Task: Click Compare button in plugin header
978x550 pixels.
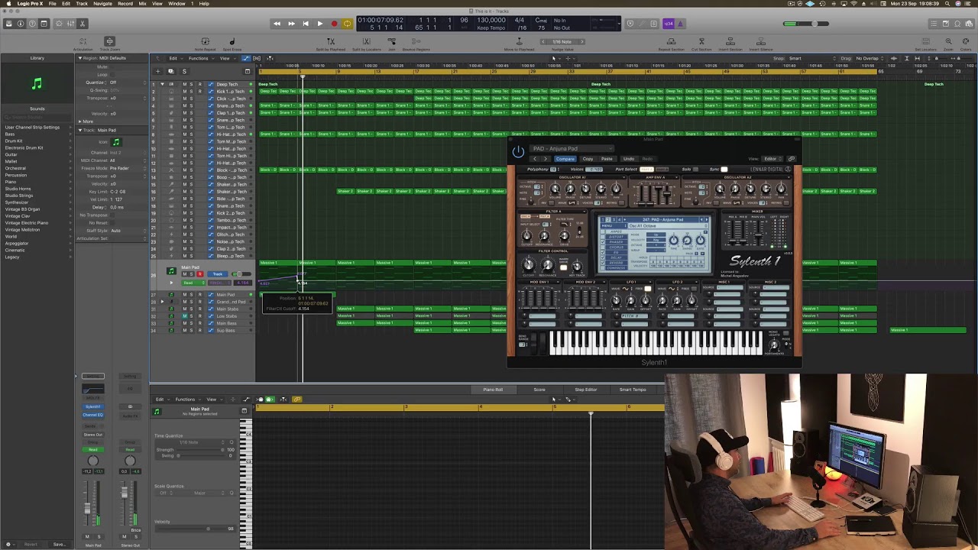Action: tap(565, 159)
